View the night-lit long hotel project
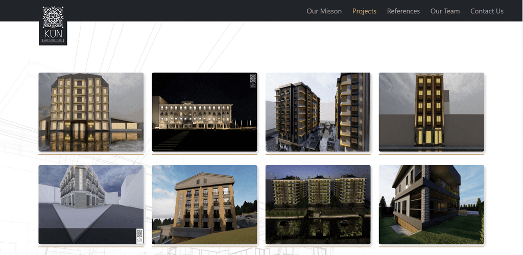The width and height of the screenshot is (523, 255). click(204, 112)
